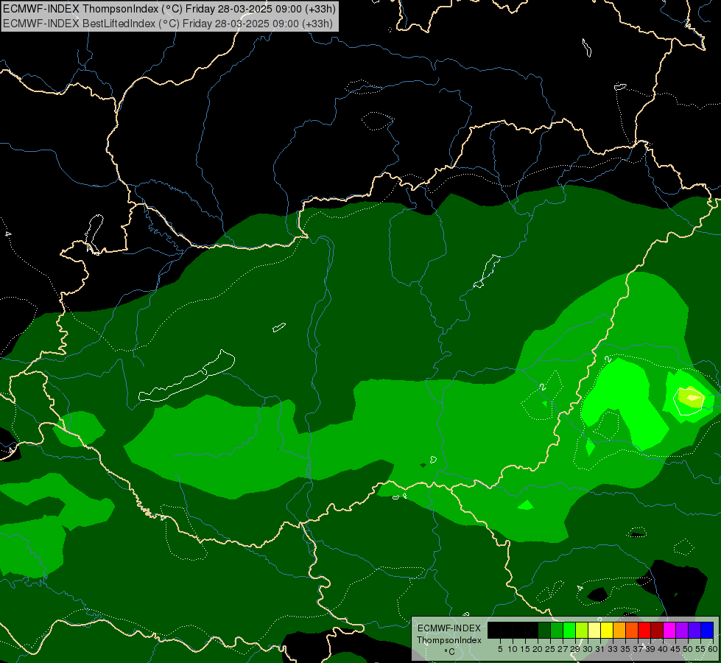Click the legend scale value 55

(x=700, y=649)
